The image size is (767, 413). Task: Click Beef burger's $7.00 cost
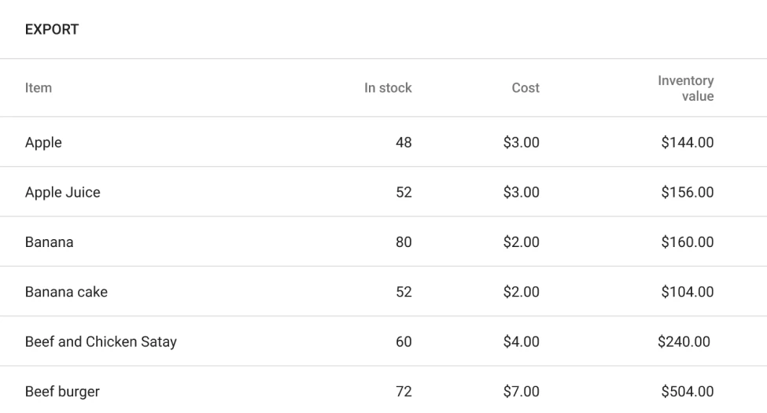[x=521, y=392]
